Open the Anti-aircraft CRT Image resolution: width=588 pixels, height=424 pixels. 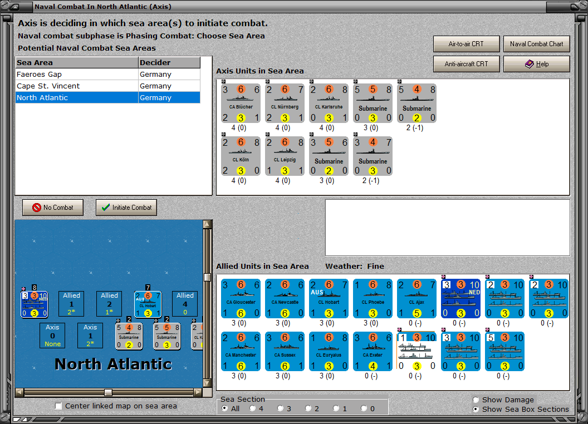(466, 64)
